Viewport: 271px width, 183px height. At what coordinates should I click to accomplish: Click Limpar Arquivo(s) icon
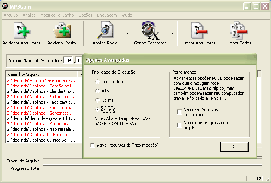pyautogui.click(x=199, y=31)
